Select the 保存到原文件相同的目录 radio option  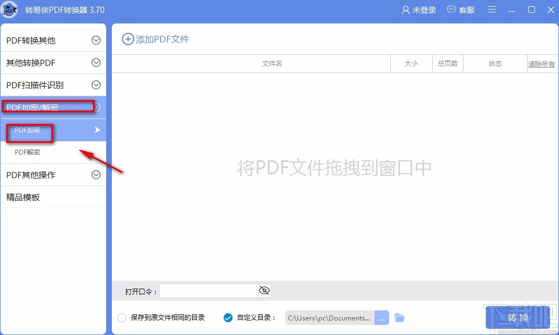pos(121,317)
